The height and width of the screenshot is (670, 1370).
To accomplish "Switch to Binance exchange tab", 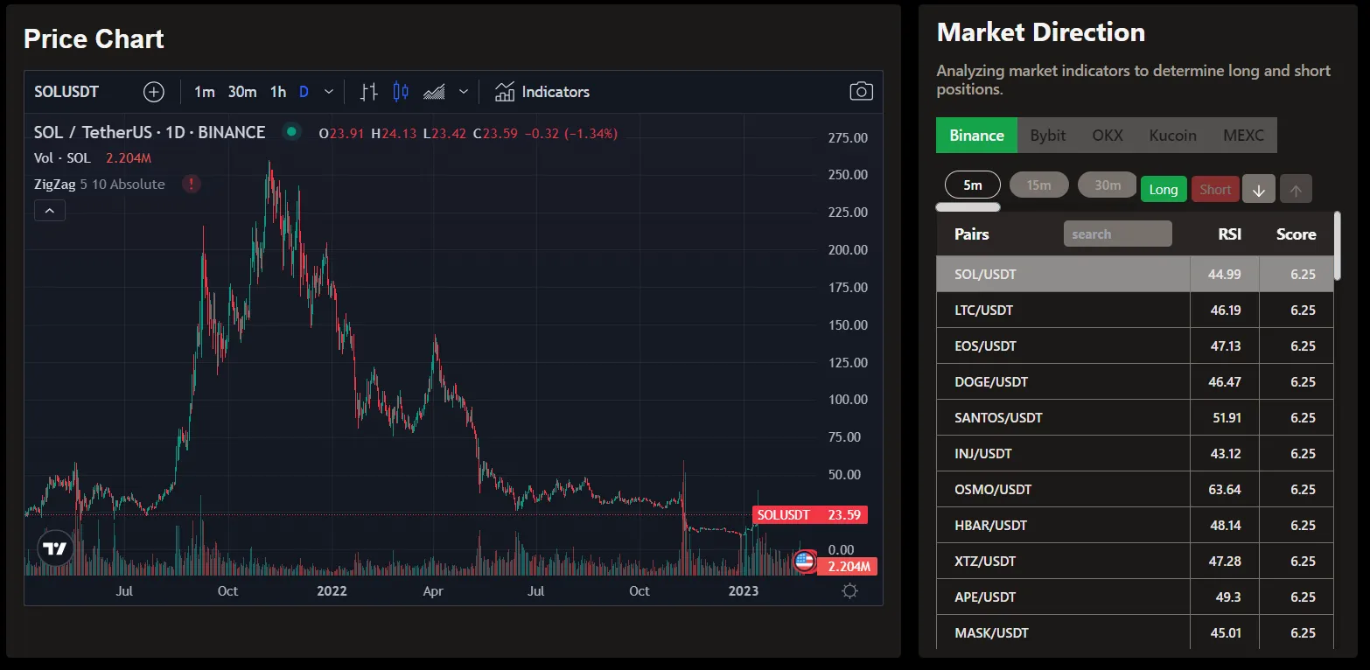I will coord(976,136).
